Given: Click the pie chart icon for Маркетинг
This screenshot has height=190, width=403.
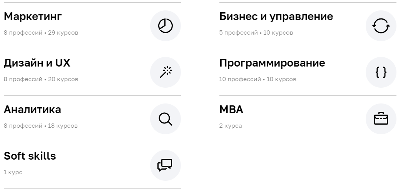Looking at the screenshot, I should (x=166, y=26).
